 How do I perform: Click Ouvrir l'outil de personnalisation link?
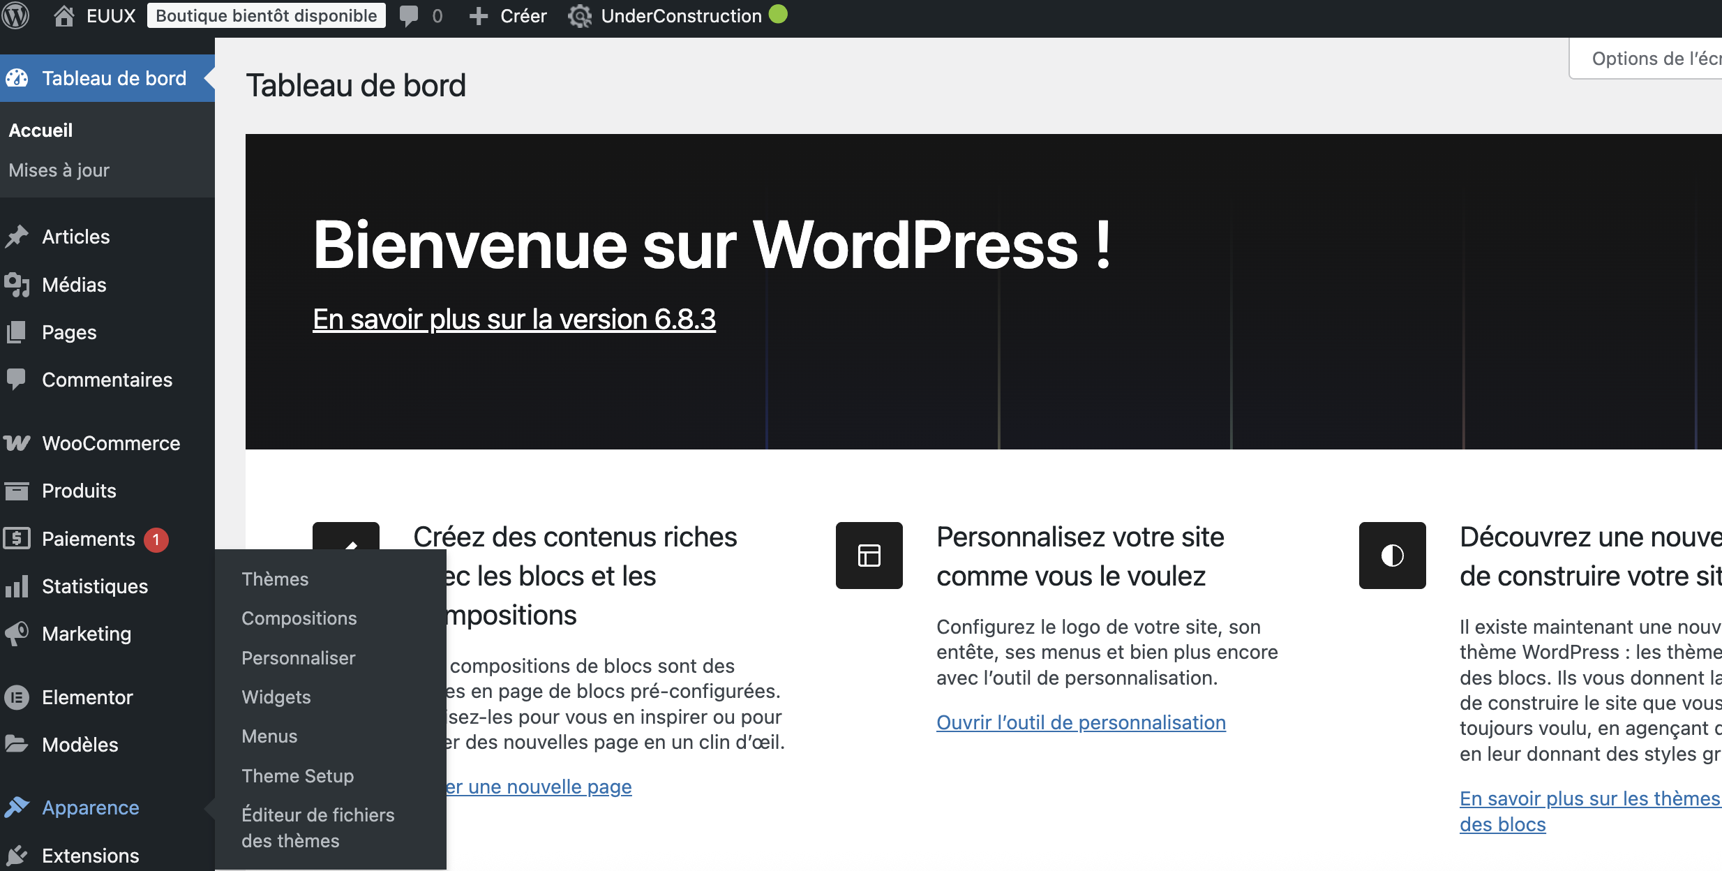coord(1081,722)
